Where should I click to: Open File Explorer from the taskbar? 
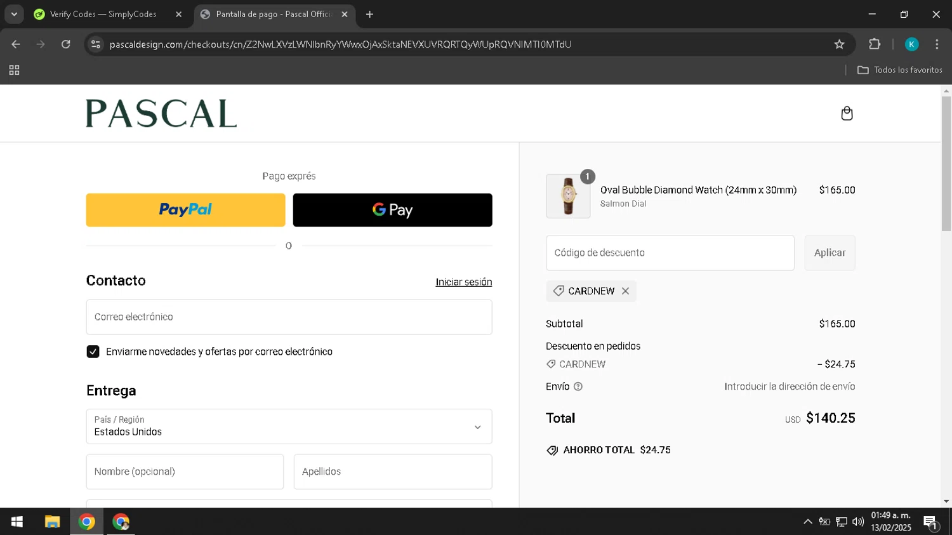pyautogui.click(x=52, y=522)
